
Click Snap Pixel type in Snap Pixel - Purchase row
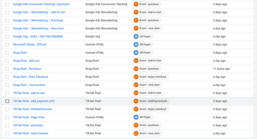coord(92,69)
